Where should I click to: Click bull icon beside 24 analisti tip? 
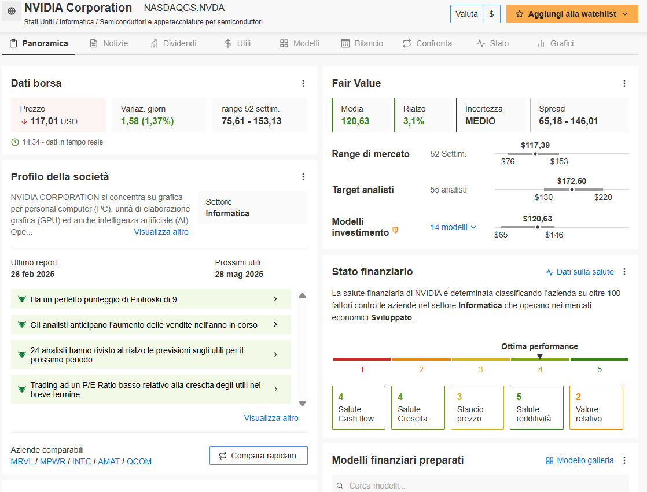pos(22,354)
